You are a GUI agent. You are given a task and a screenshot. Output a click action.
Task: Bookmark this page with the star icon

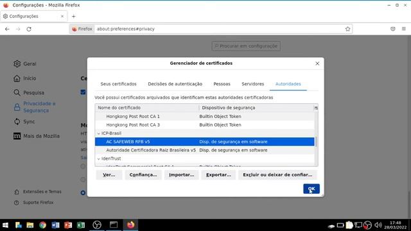point(347,29)
